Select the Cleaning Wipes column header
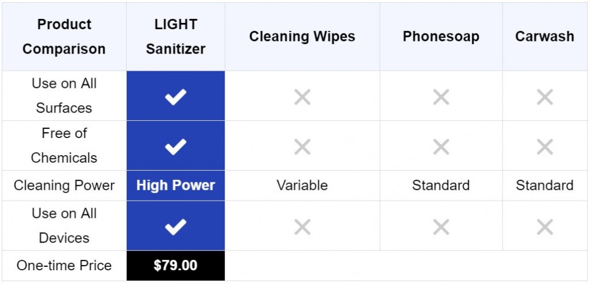 pyautogui.click(x=302, y=36)
